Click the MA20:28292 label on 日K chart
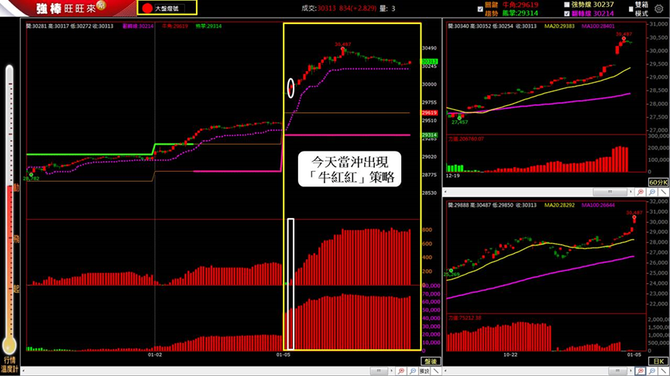670x376 pixels. click(x=559, y=205)
